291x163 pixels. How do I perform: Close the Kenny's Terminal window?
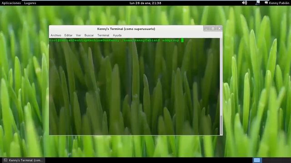219,29
